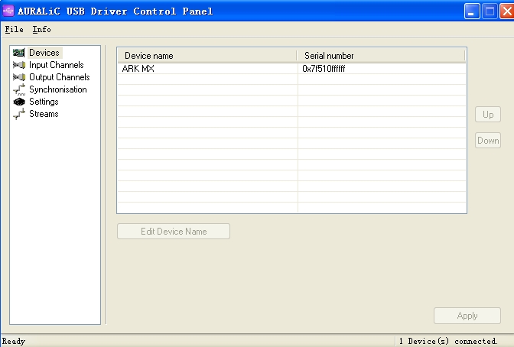The width and height of the screenshot is (514, 347).
Task: Select the ARK MX device row
Action: point(291,69)
